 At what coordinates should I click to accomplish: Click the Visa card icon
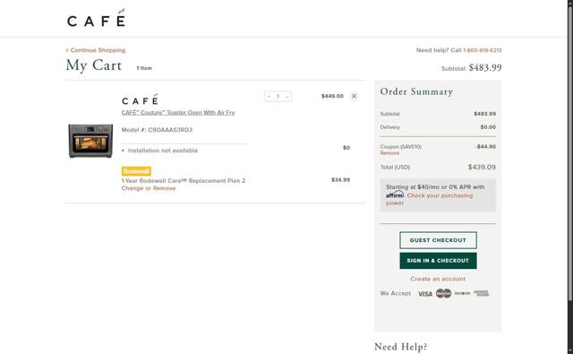[425, 294]
